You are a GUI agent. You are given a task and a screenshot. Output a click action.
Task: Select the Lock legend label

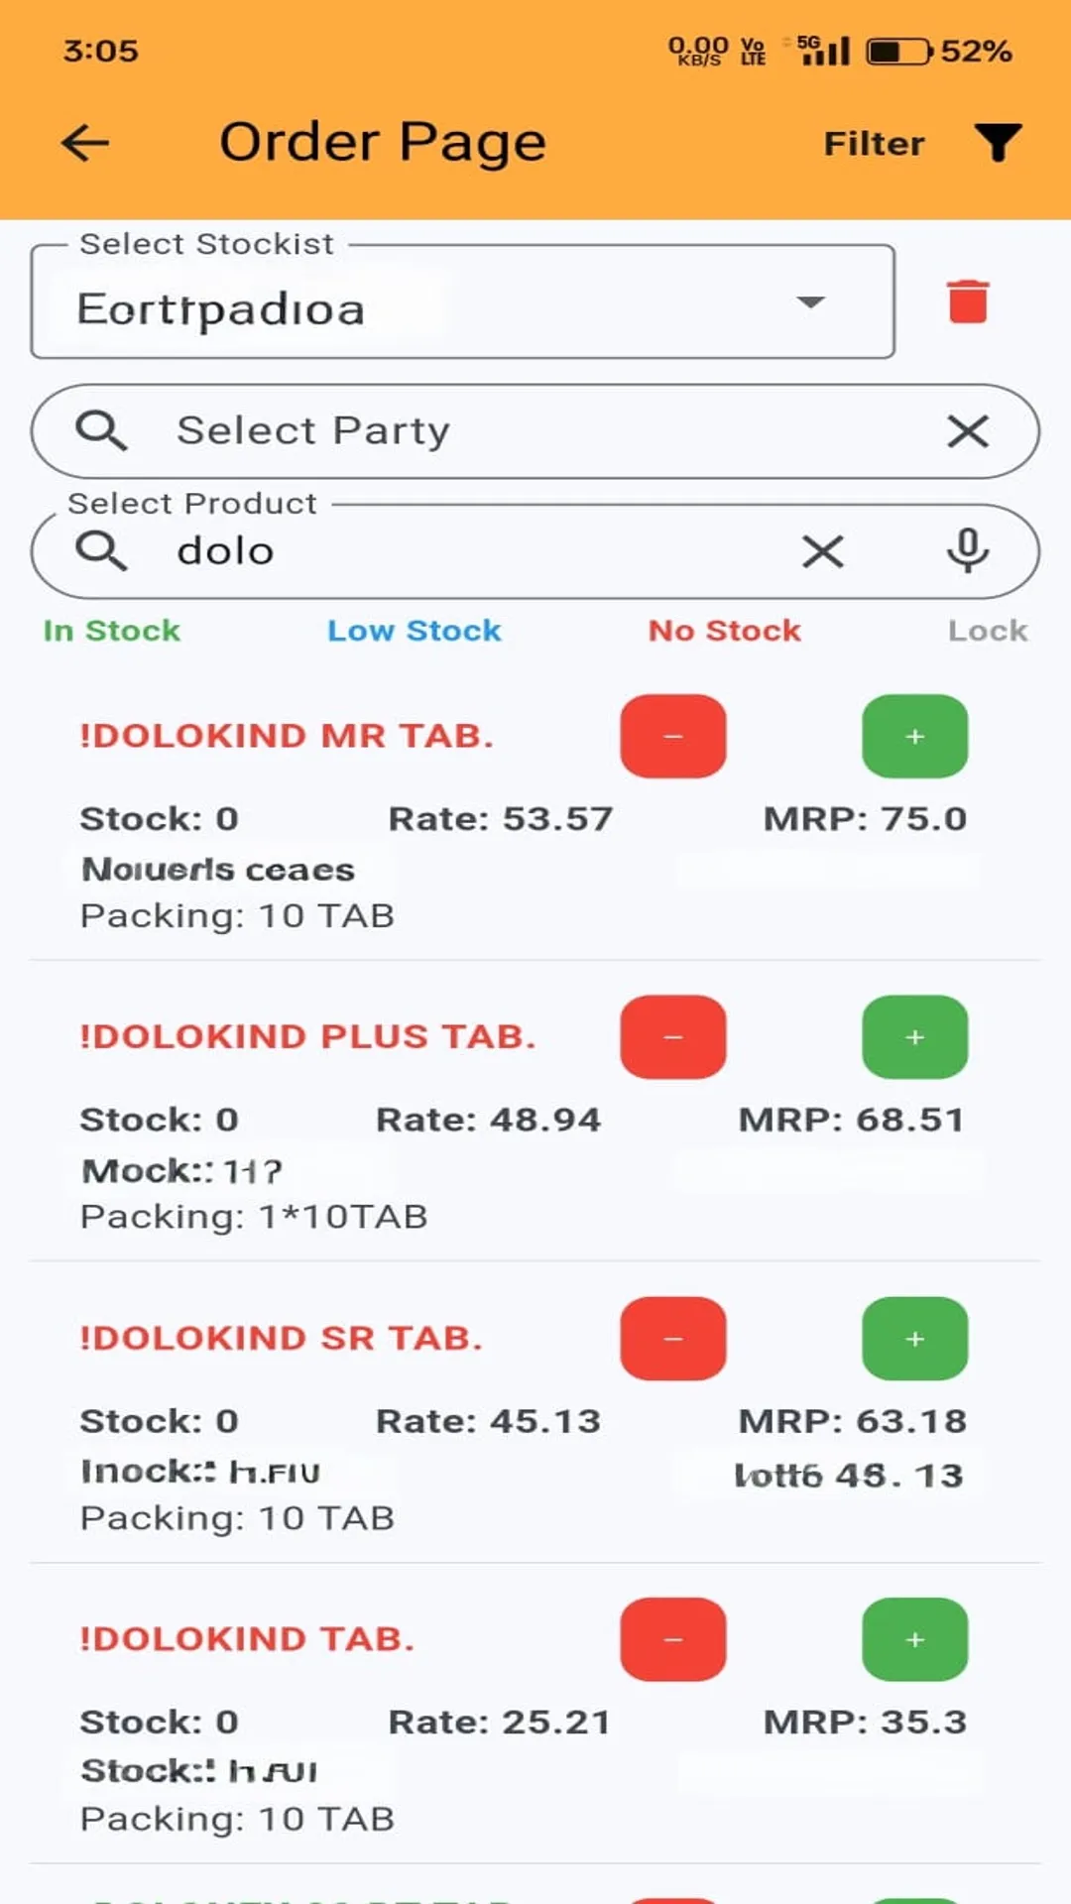(x=988, y=631)
